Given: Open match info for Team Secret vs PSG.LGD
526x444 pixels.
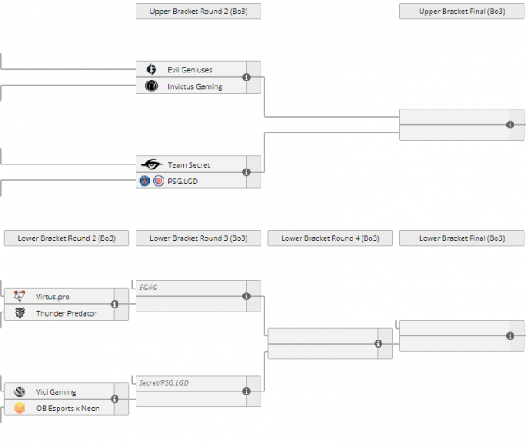Looking at the screenshot, I should [x=247, y=173].
